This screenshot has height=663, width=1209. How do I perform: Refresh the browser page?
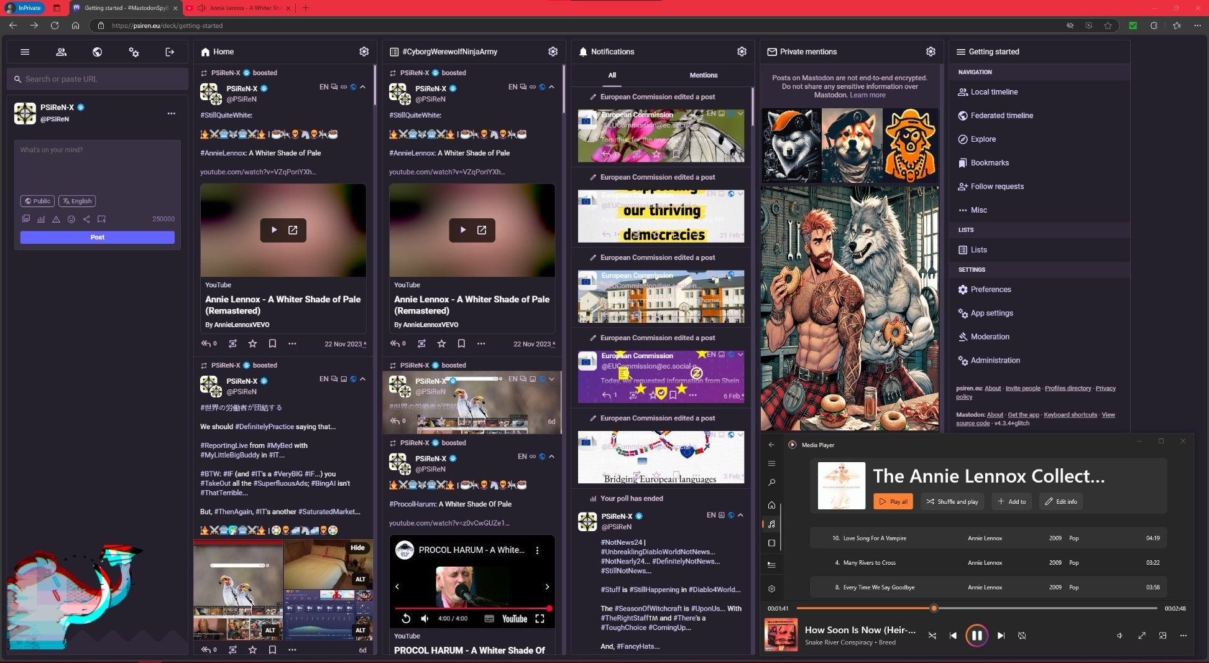click(55, 25)
